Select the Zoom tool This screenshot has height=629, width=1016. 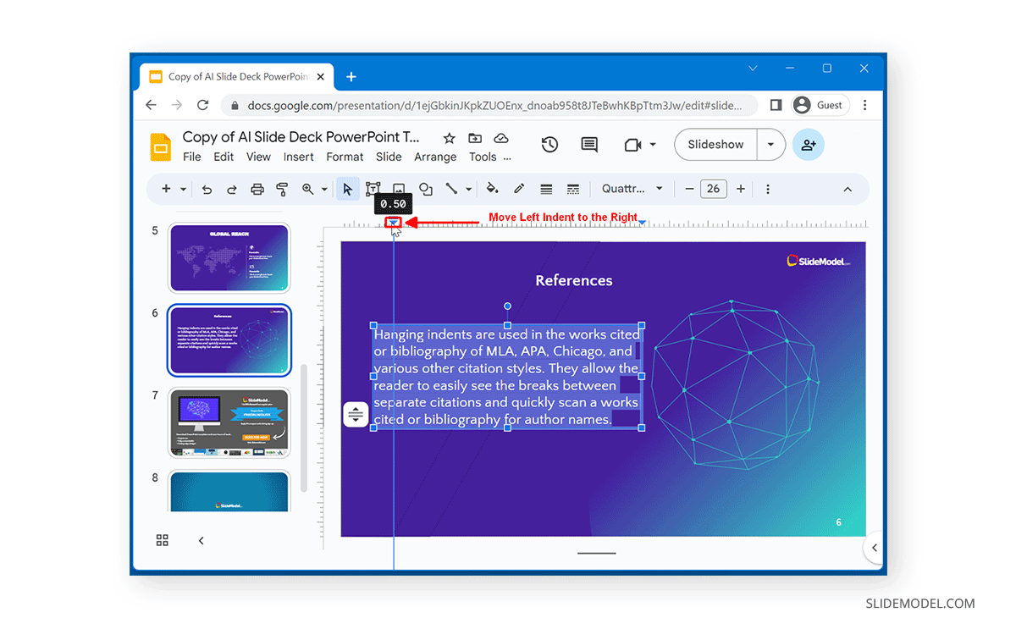click(x=309, y=189)
